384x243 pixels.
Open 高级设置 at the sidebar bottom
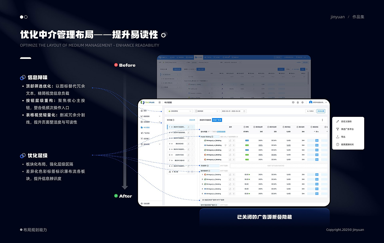click(x=145, y=203)
